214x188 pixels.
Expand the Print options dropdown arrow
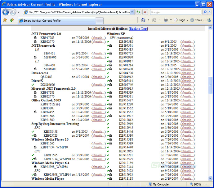click(171, 20)
